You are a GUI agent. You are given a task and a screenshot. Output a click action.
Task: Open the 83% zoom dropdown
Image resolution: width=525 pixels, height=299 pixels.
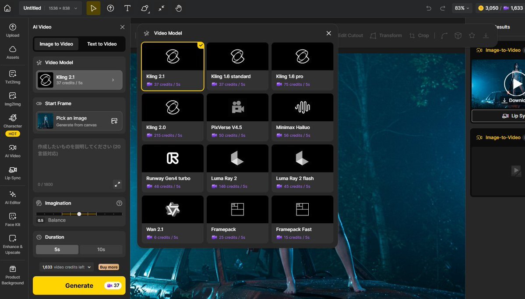point(462,8)
